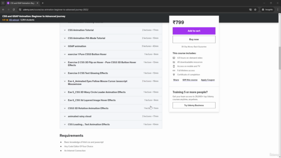Viewport: 281px width, 158px height.
Task: Click '3 lectures • 42min' on GSAP row
Action: (x=150, y=46)
